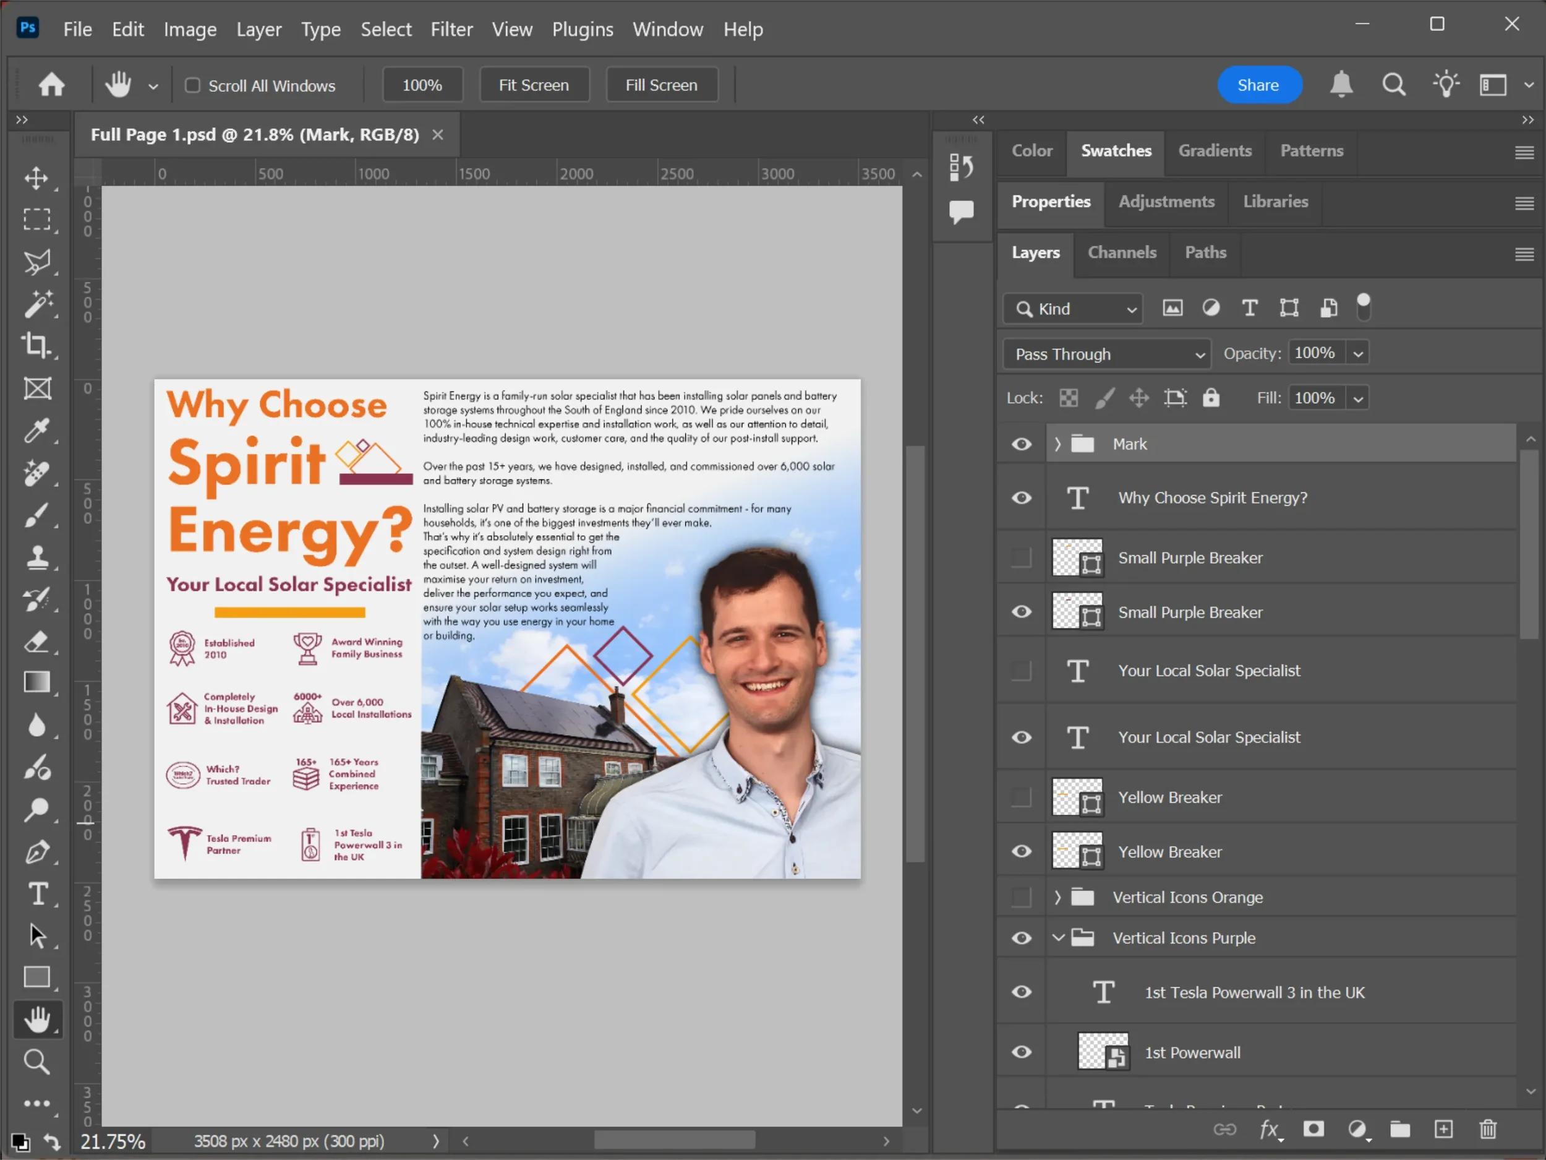
Task: Expand the Mark layer group
Action: click(1057, 444)
